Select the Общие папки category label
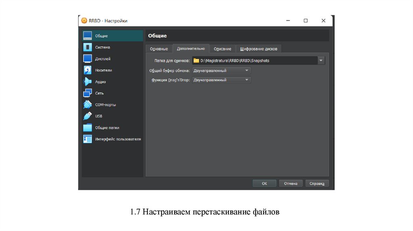The image size is (413, 231). pos(107,128)
